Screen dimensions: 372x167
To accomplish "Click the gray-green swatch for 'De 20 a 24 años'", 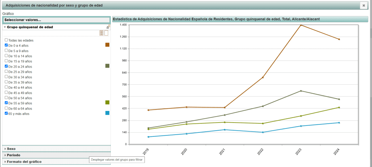I will pyautogui.click(x=107, y=66).
